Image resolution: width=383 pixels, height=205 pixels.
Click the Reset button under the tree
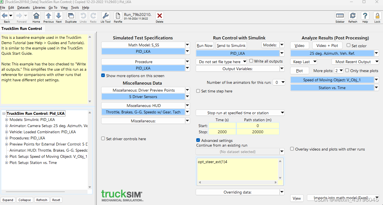tap(56, 200)
